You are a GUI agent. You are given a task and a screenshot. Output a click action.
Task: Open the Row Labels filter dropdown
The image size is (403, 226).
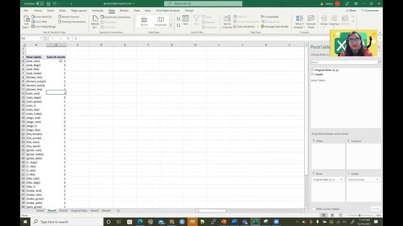coord(44,57)
